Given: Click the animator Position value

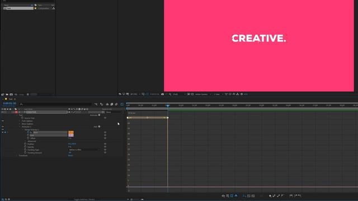Looking at the screenshot, I should pos(72,144).
